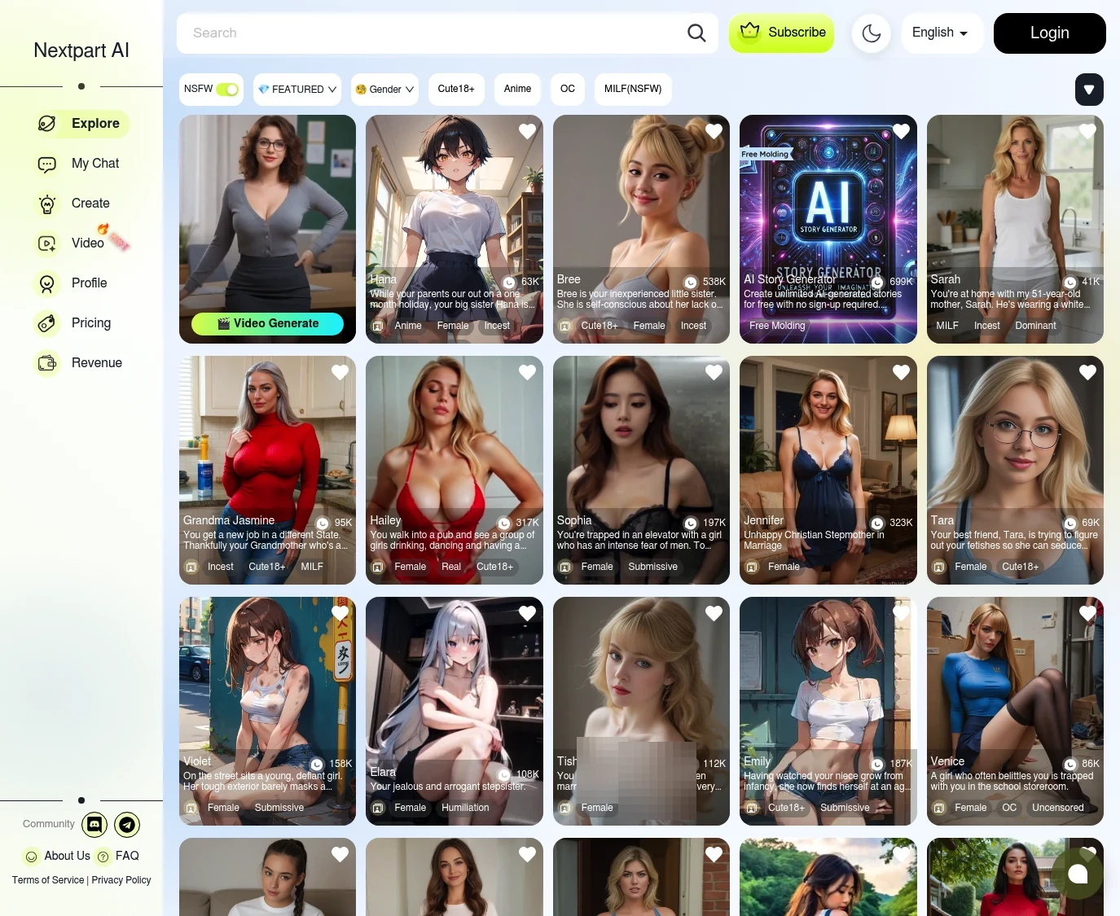Click the search magnifier icon
This screenshot has width=1120, height=916.
(x=696, y=33)
